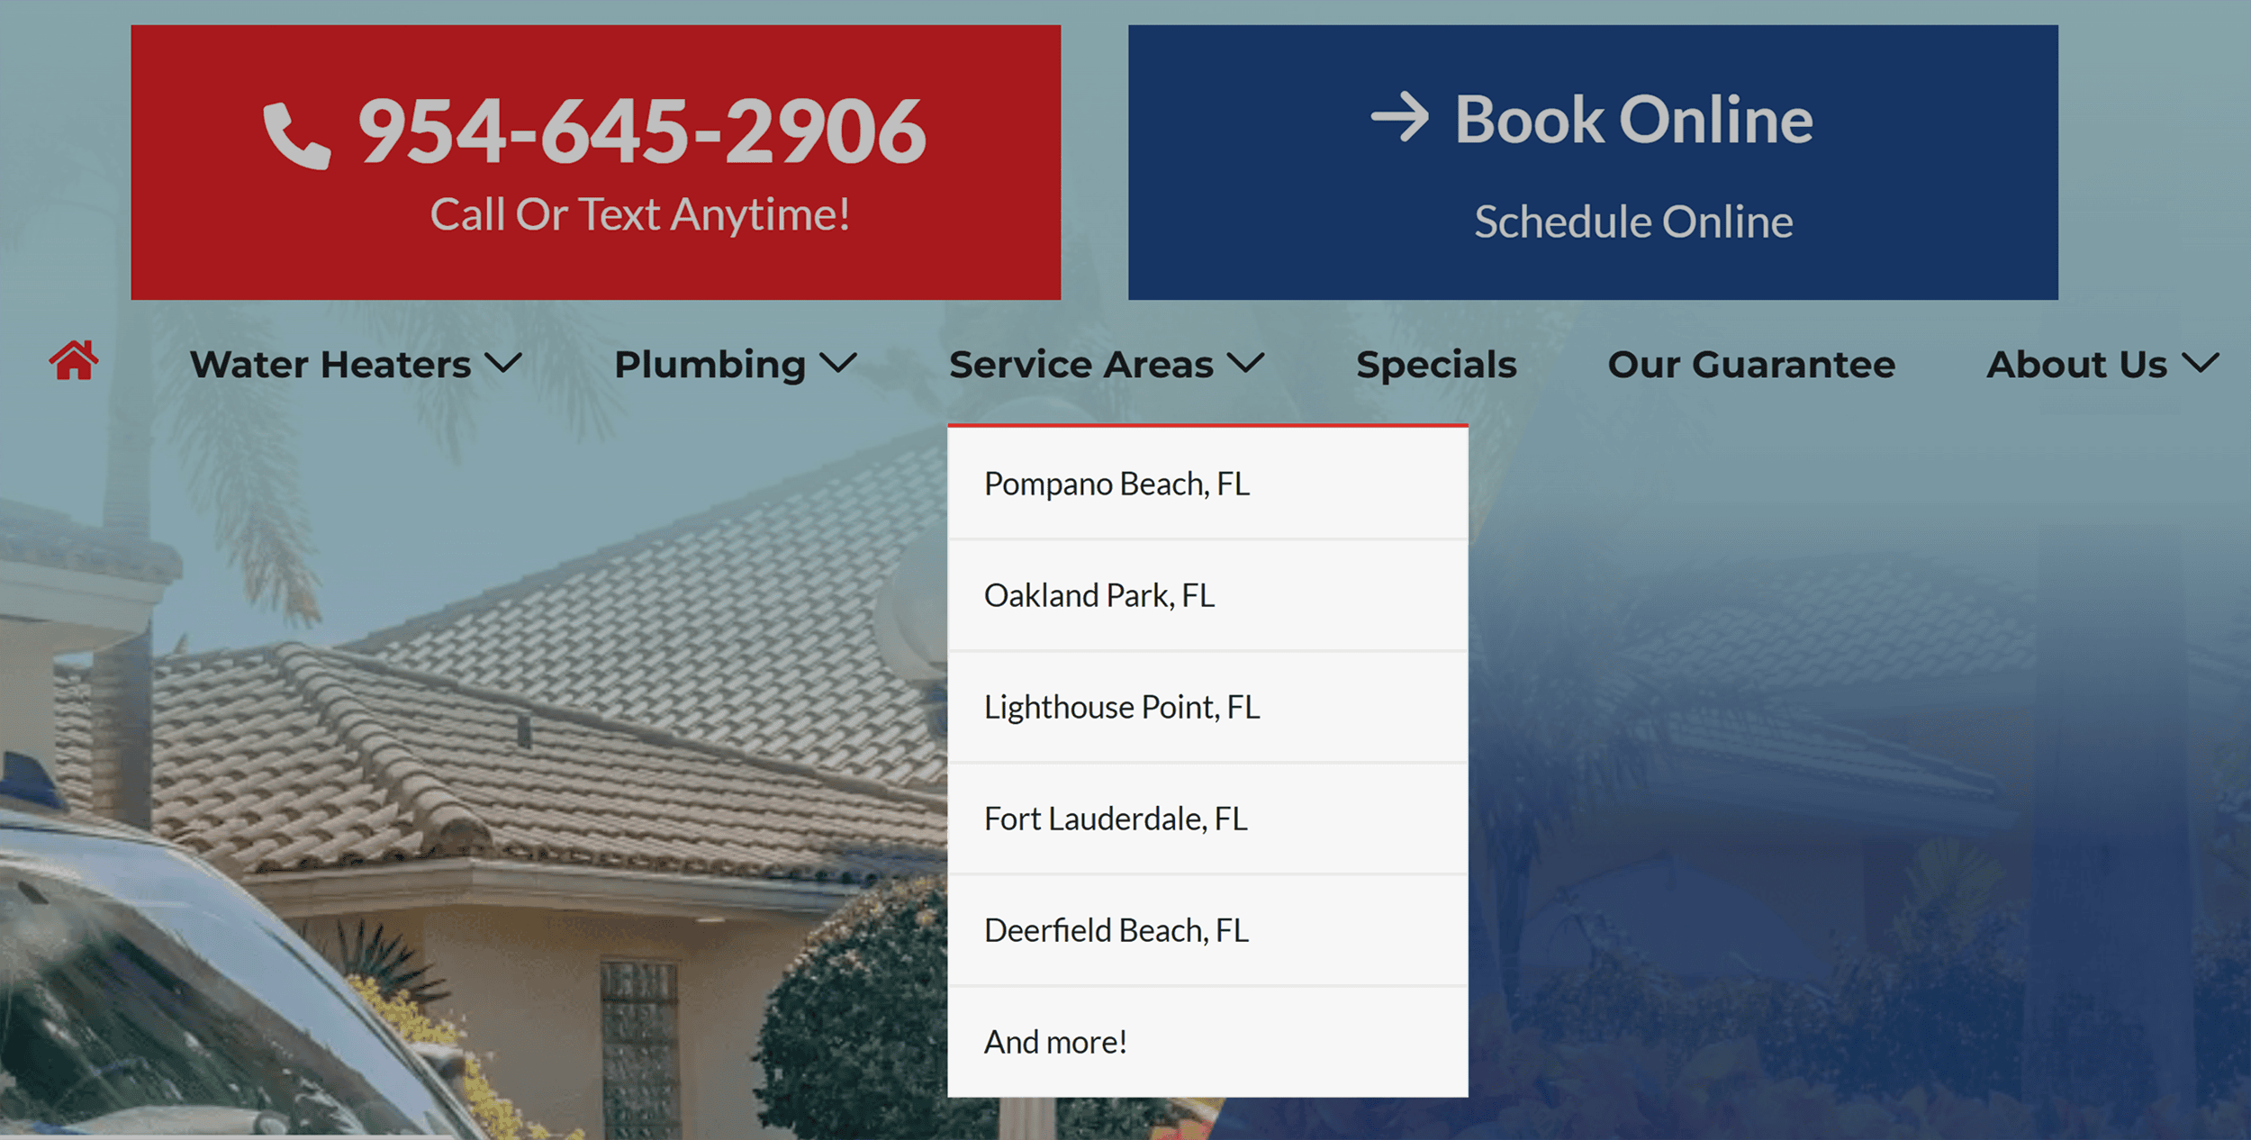The width and height of the screenshot is (2251, 1140).
Task: Select Pompano Beach FL service area
Action: pos(1116,483)
